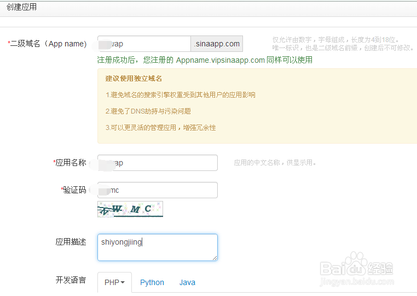Click the 二级域名 (App name) label
This screenshot has width=417, height=296.
click(48, 44)
